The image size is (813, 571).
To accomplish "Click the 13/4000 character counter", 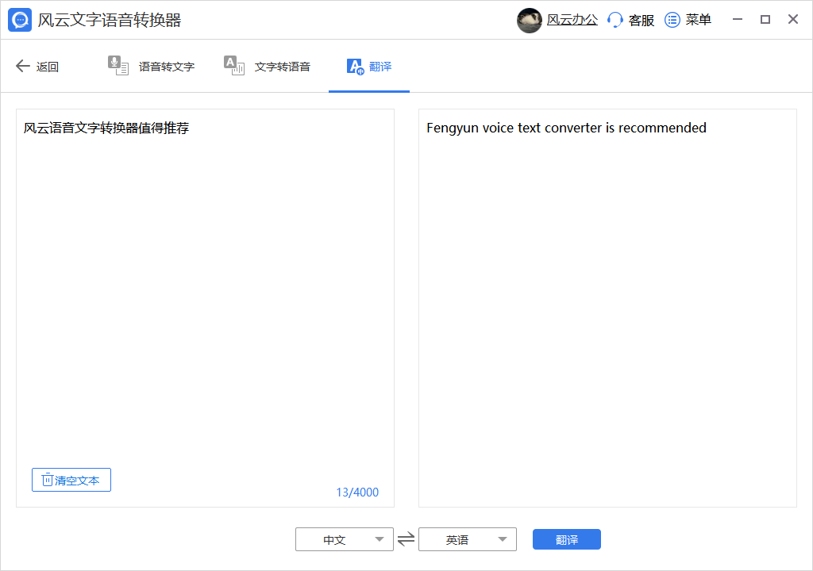I will coord(357,492).
